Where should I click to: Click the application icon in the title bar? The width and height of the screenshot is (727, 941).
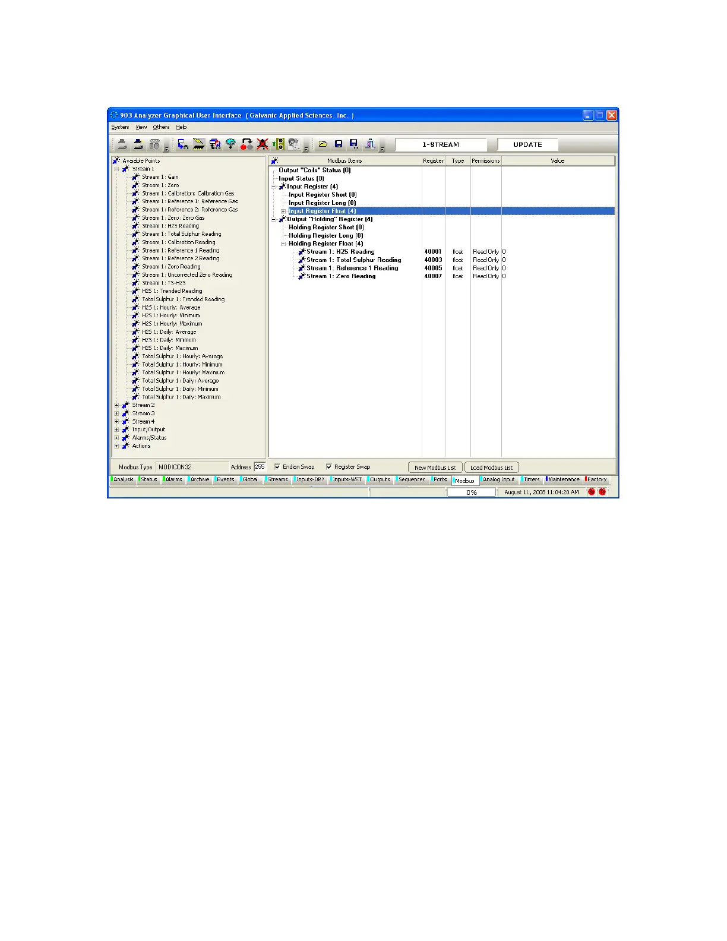point(114,115)
